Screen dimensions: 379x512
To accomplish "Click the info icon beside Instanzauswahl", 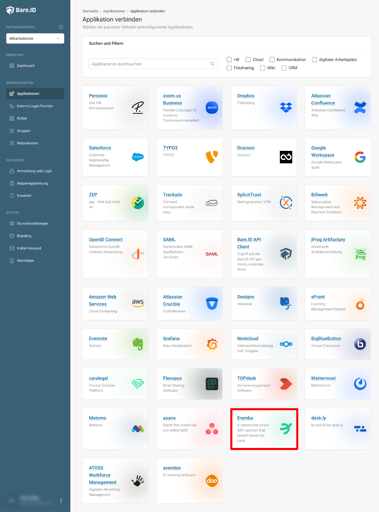I will click(61, 27).
